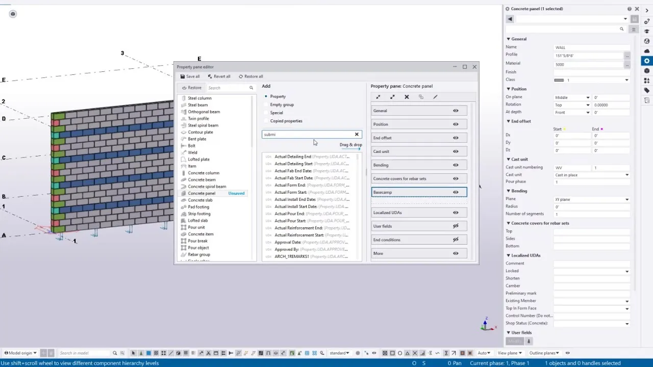Select Rebar group in the object type list

tap(199, 254)
